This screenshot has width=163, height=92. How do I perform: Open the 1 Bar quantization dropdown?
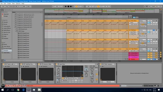(x=29, y=6)
